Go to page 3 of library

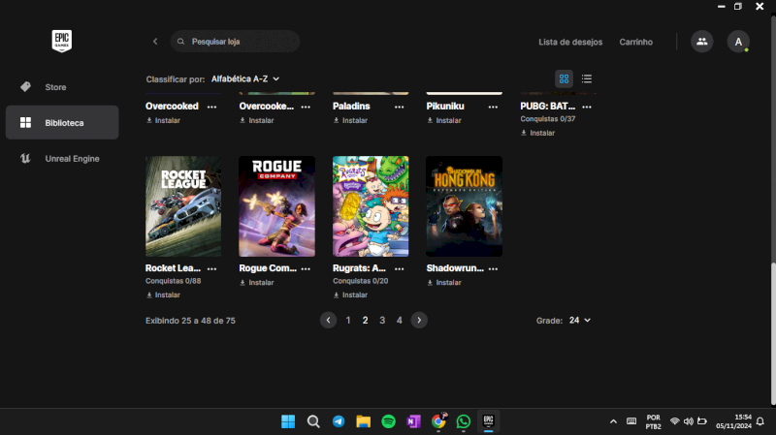point(382,320)
